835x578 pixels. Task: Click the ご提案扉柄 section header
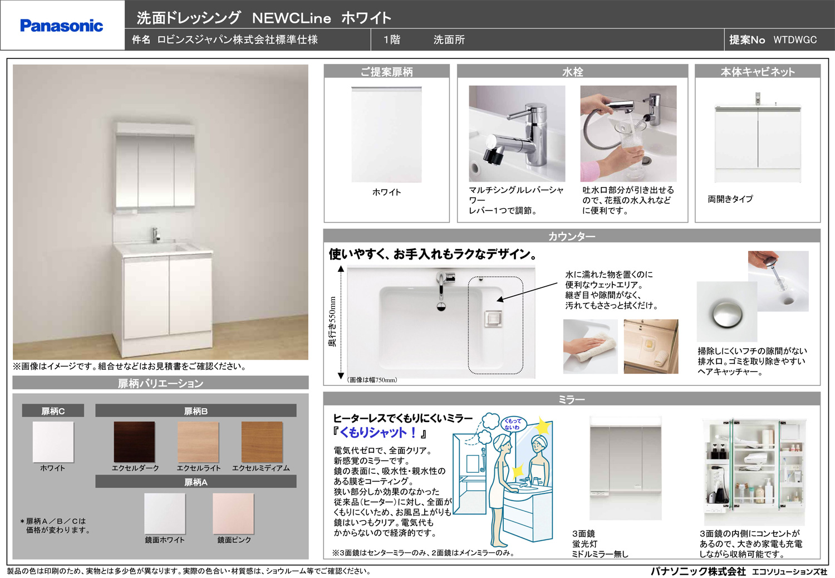386,71
